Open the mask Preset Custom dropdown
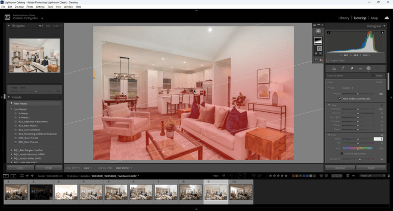Image resolution: width=393 pixels, height=211 pixels. (x=348, y=88)
